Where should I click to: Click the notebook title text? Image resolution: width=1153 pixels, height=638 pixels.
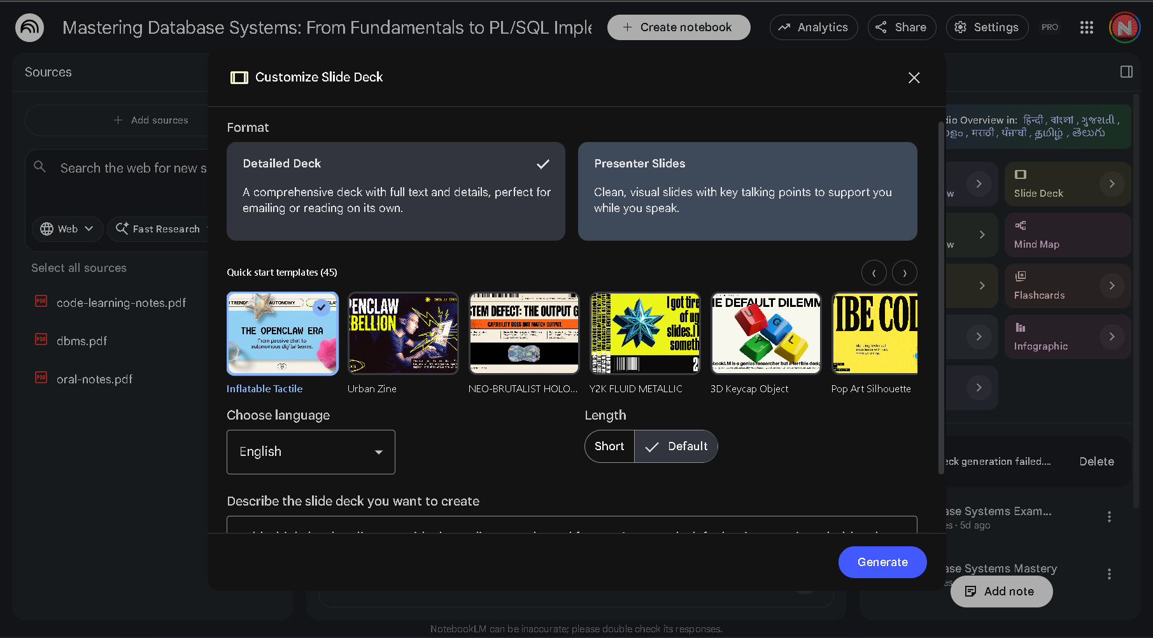(x=327, y=27)
